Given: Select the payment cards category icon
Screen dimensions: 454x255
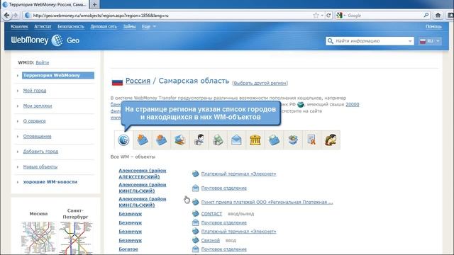Looking at the screenshot, I should tap(180, 140).
